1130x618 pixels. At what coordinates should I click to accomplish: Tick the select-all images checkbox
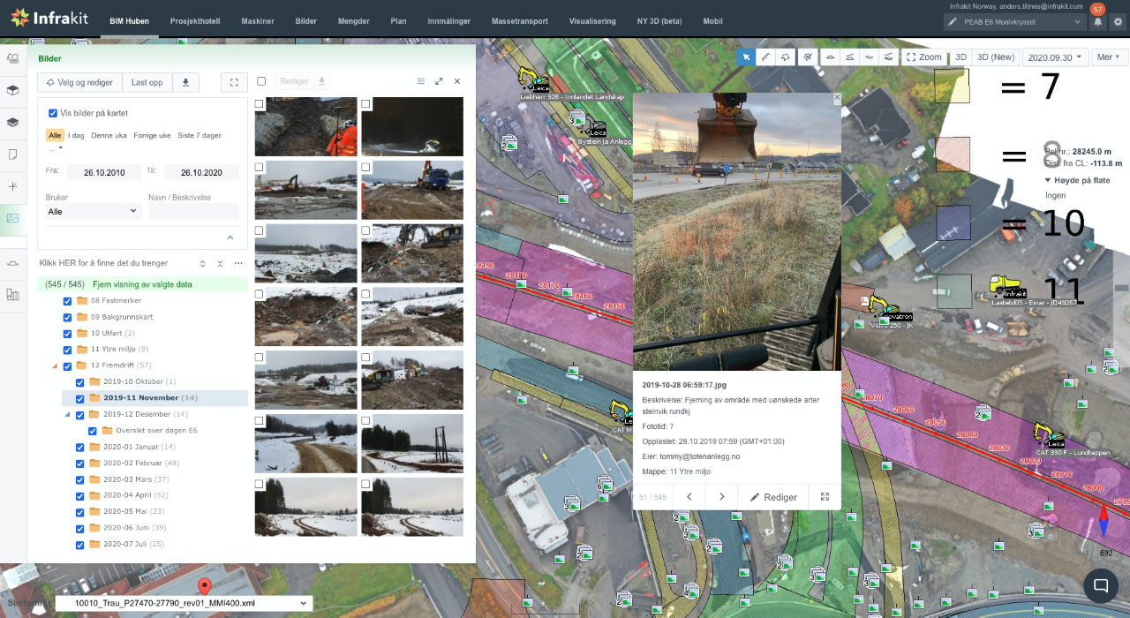[x=260, y=81]
